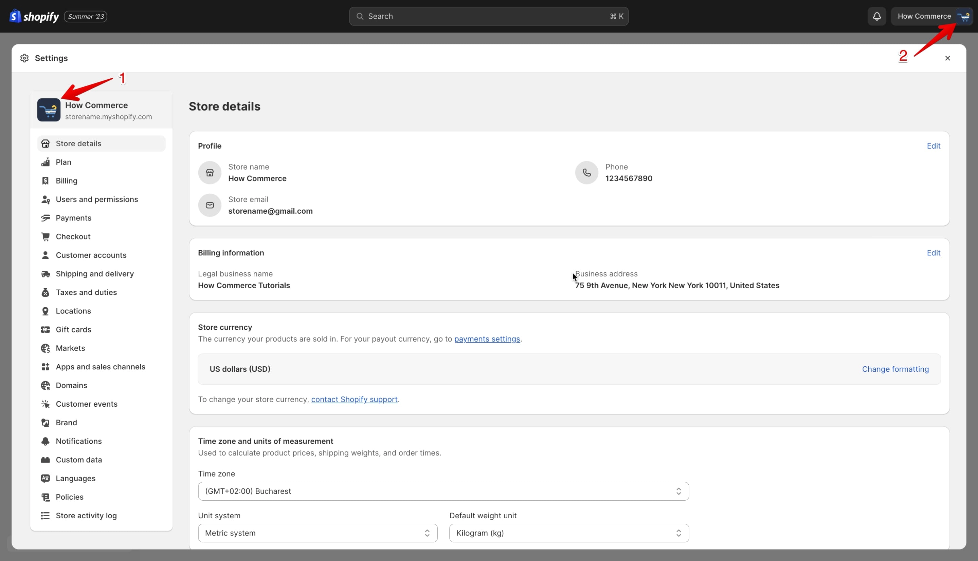Click the Phone icon in Profile
The height and width of the screenshot is (561, 978).
tap(586, 172)
